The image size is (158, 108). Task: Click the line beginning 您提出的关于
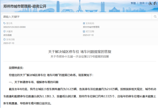(x=51, y=75)
